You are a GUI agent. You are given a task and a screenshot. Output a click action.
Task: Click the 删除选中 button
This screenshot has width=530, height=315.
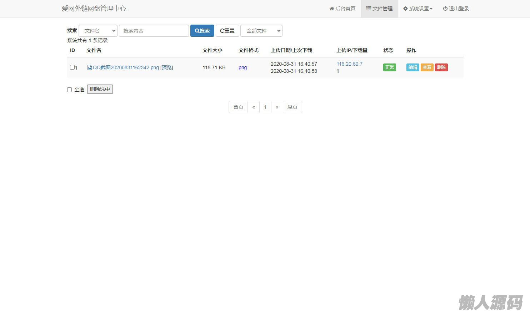point(100,89)
